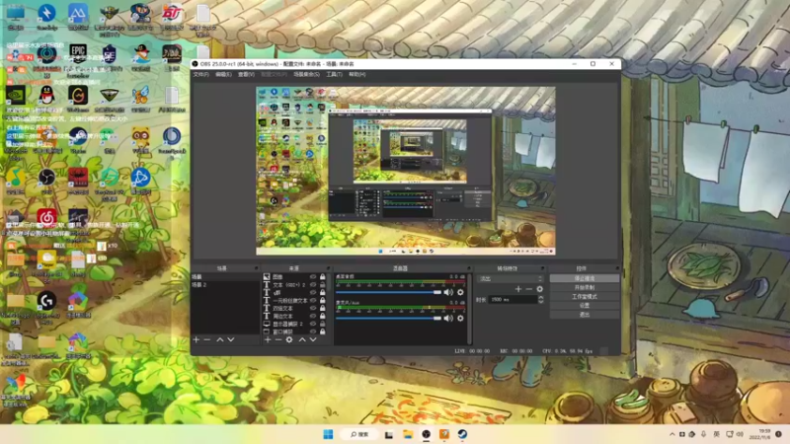
Task: Click the transition duration field
Action: [x=513, y=300]
